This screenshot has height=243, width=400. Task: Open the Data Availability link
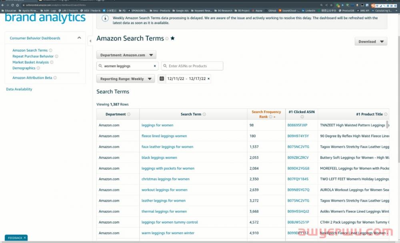(19, 89)
